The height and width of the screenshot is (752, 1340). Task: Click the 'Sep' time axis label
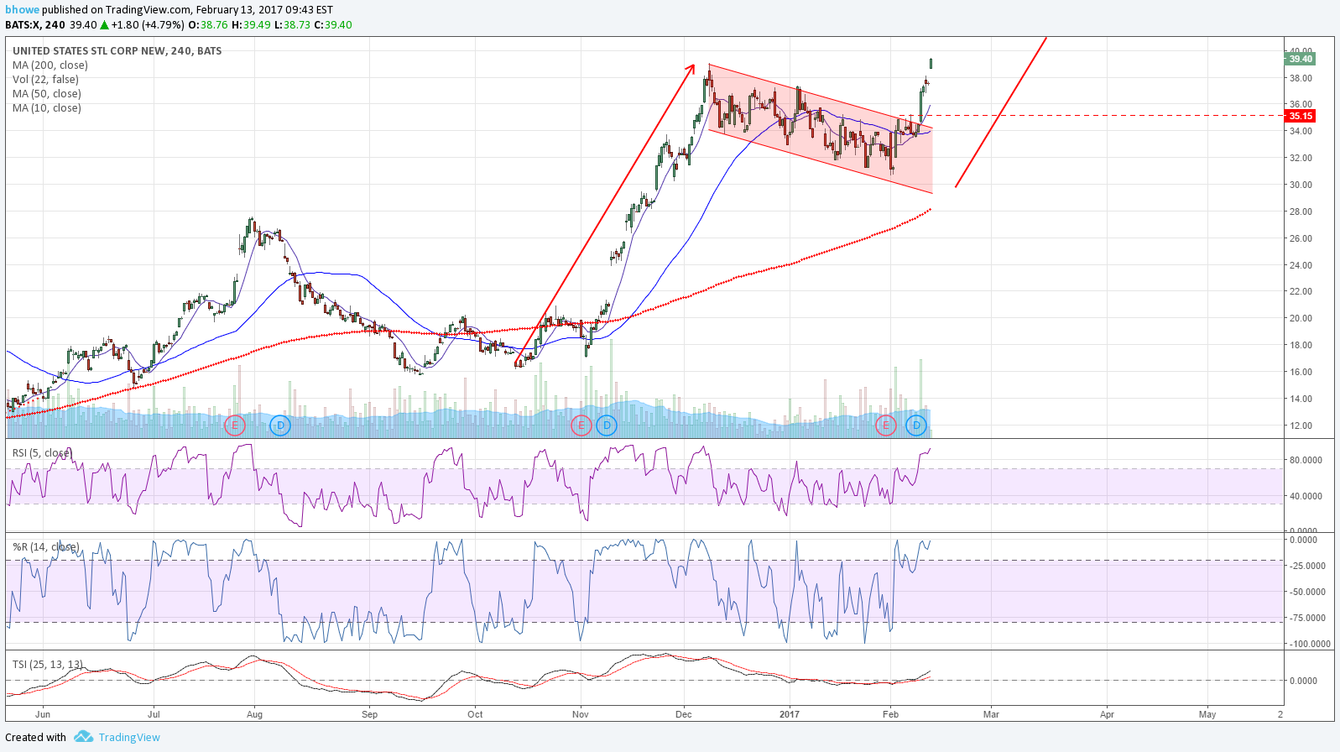(x=369, y=715)
